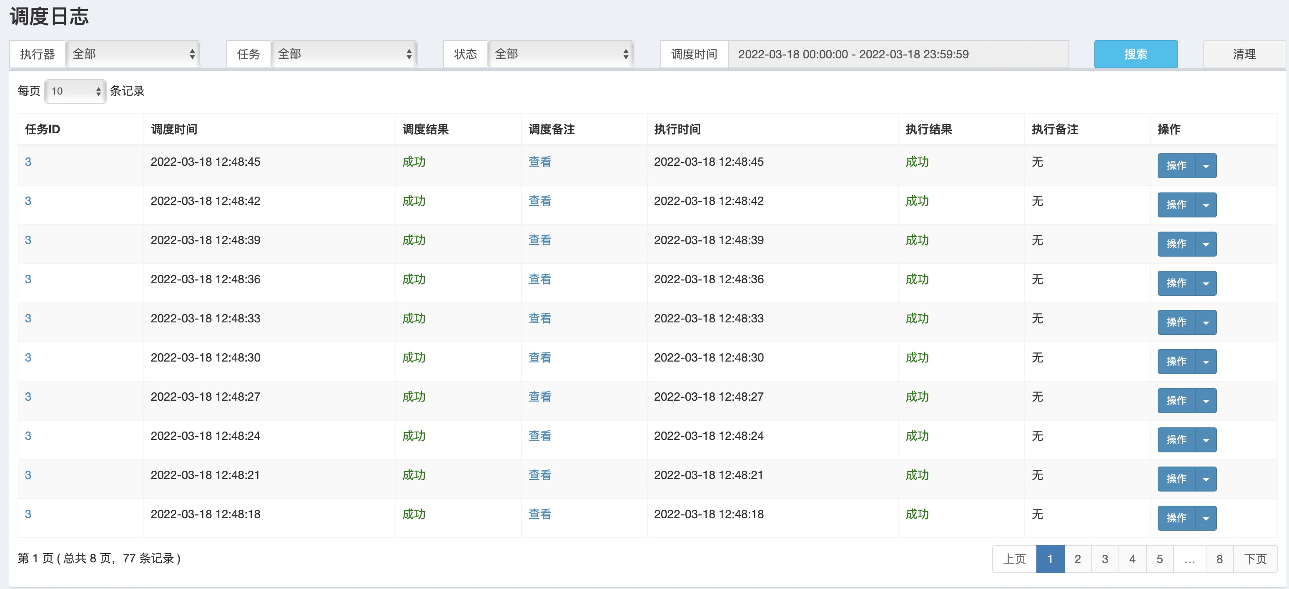Open 查看 link for row 12:48:45
1289x589 pixels.
(x=539, y=162)
